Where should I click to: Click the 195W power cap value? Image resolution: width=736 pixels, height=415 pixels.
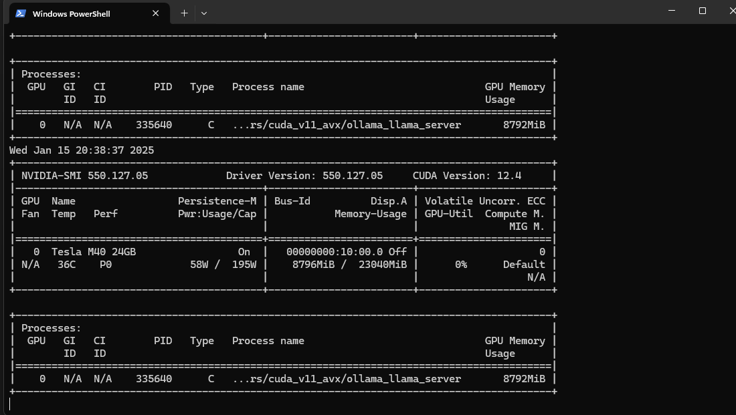point(244,265)
